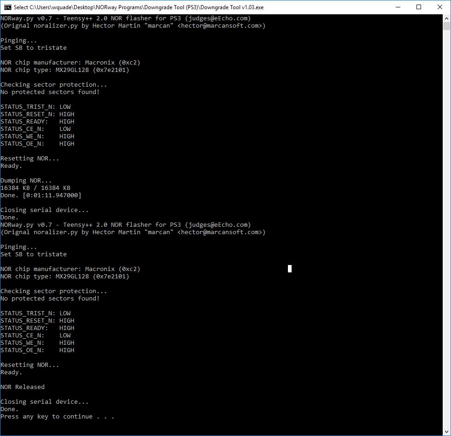Click "Press any key to continue . . ."
Image resolution: width=451 pixels, height=436 pixels.
coord(57,417)
